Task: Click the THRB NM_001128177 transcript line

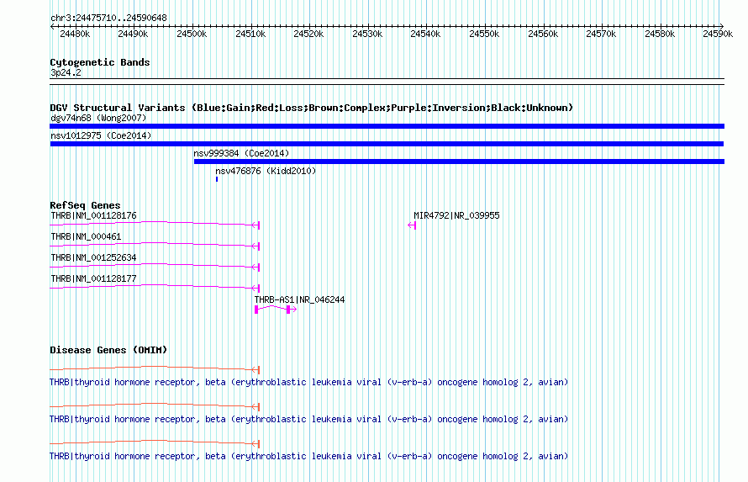Action: [155, 286]
